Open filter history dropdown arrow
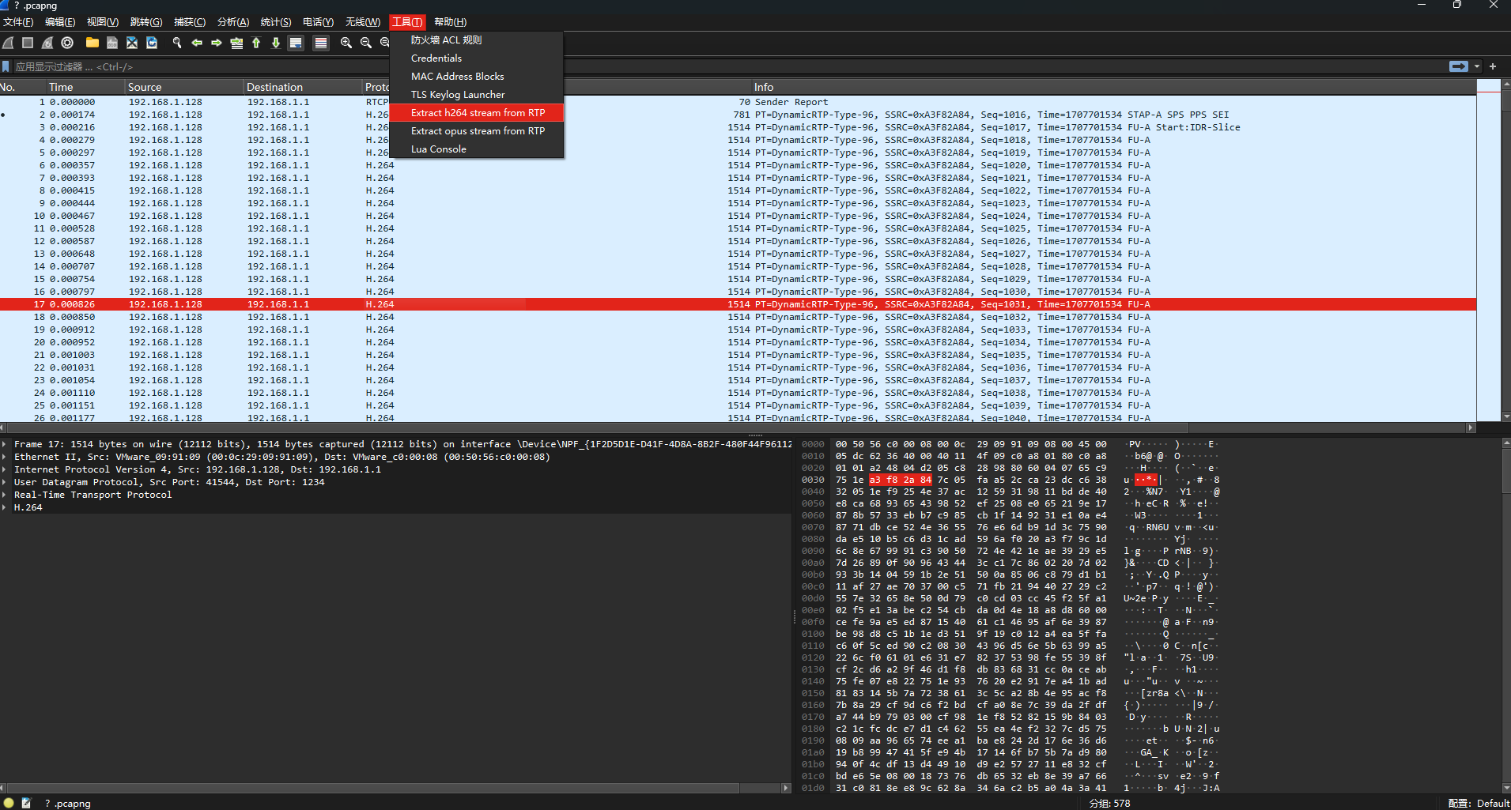The height and width of the screenshot is (810, 1511). 1477,66
